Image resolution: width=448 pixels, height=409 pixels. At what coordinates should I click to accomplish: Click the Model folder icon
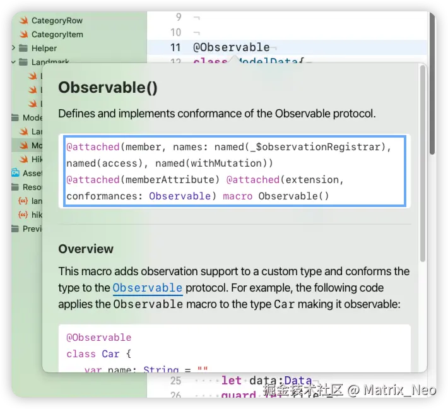[x=15, y=117]
